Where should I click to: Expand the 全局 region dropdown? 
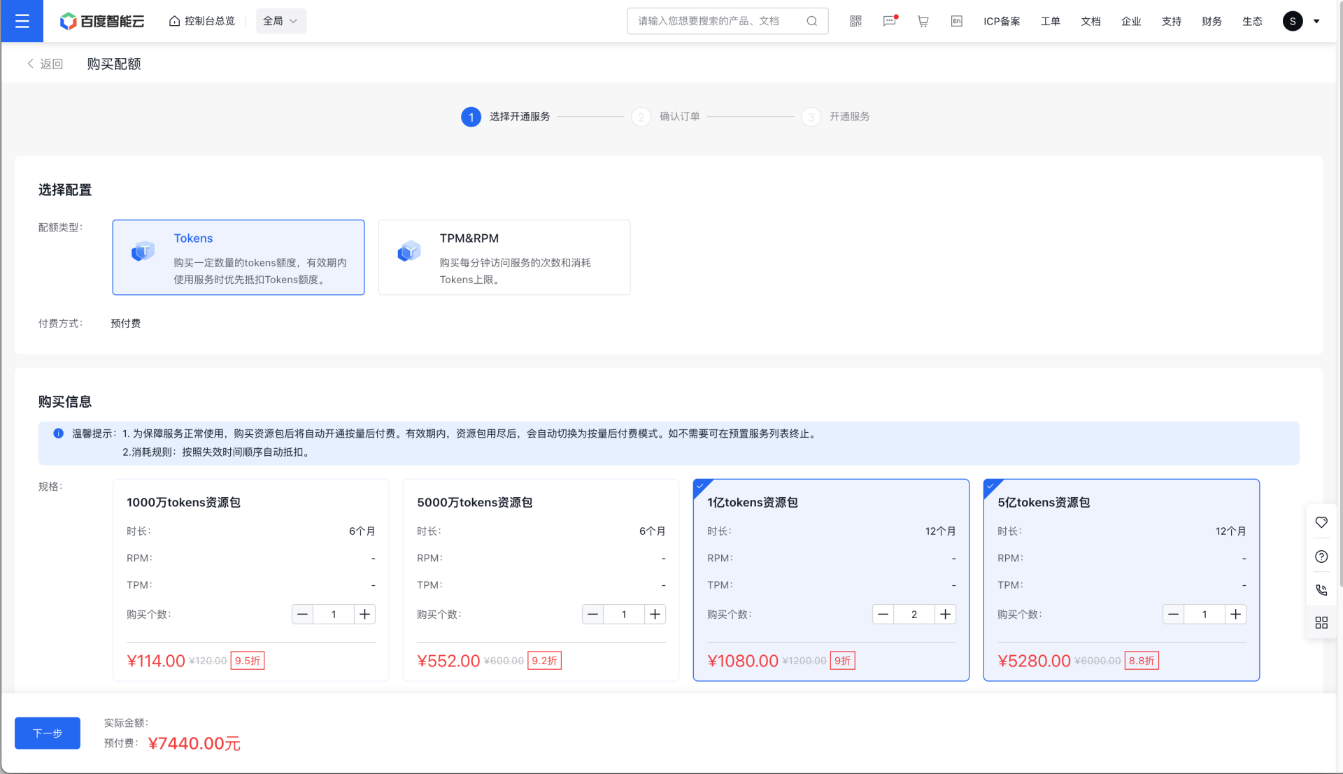point(280,21)
